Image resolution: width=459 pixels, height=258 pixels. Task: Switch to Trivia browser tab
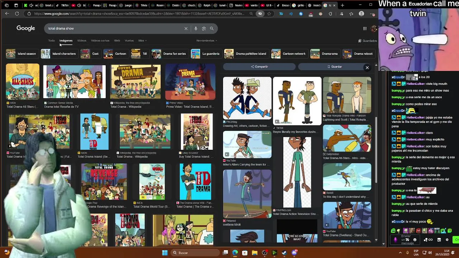[x=142, y=5]
